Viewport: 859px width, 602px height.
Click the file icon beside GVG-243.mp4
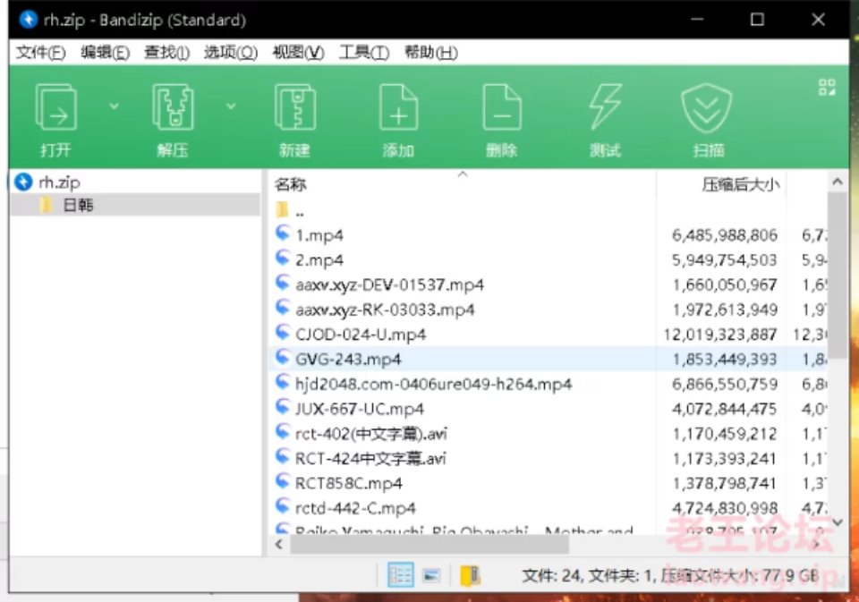(x=283, y=358)
